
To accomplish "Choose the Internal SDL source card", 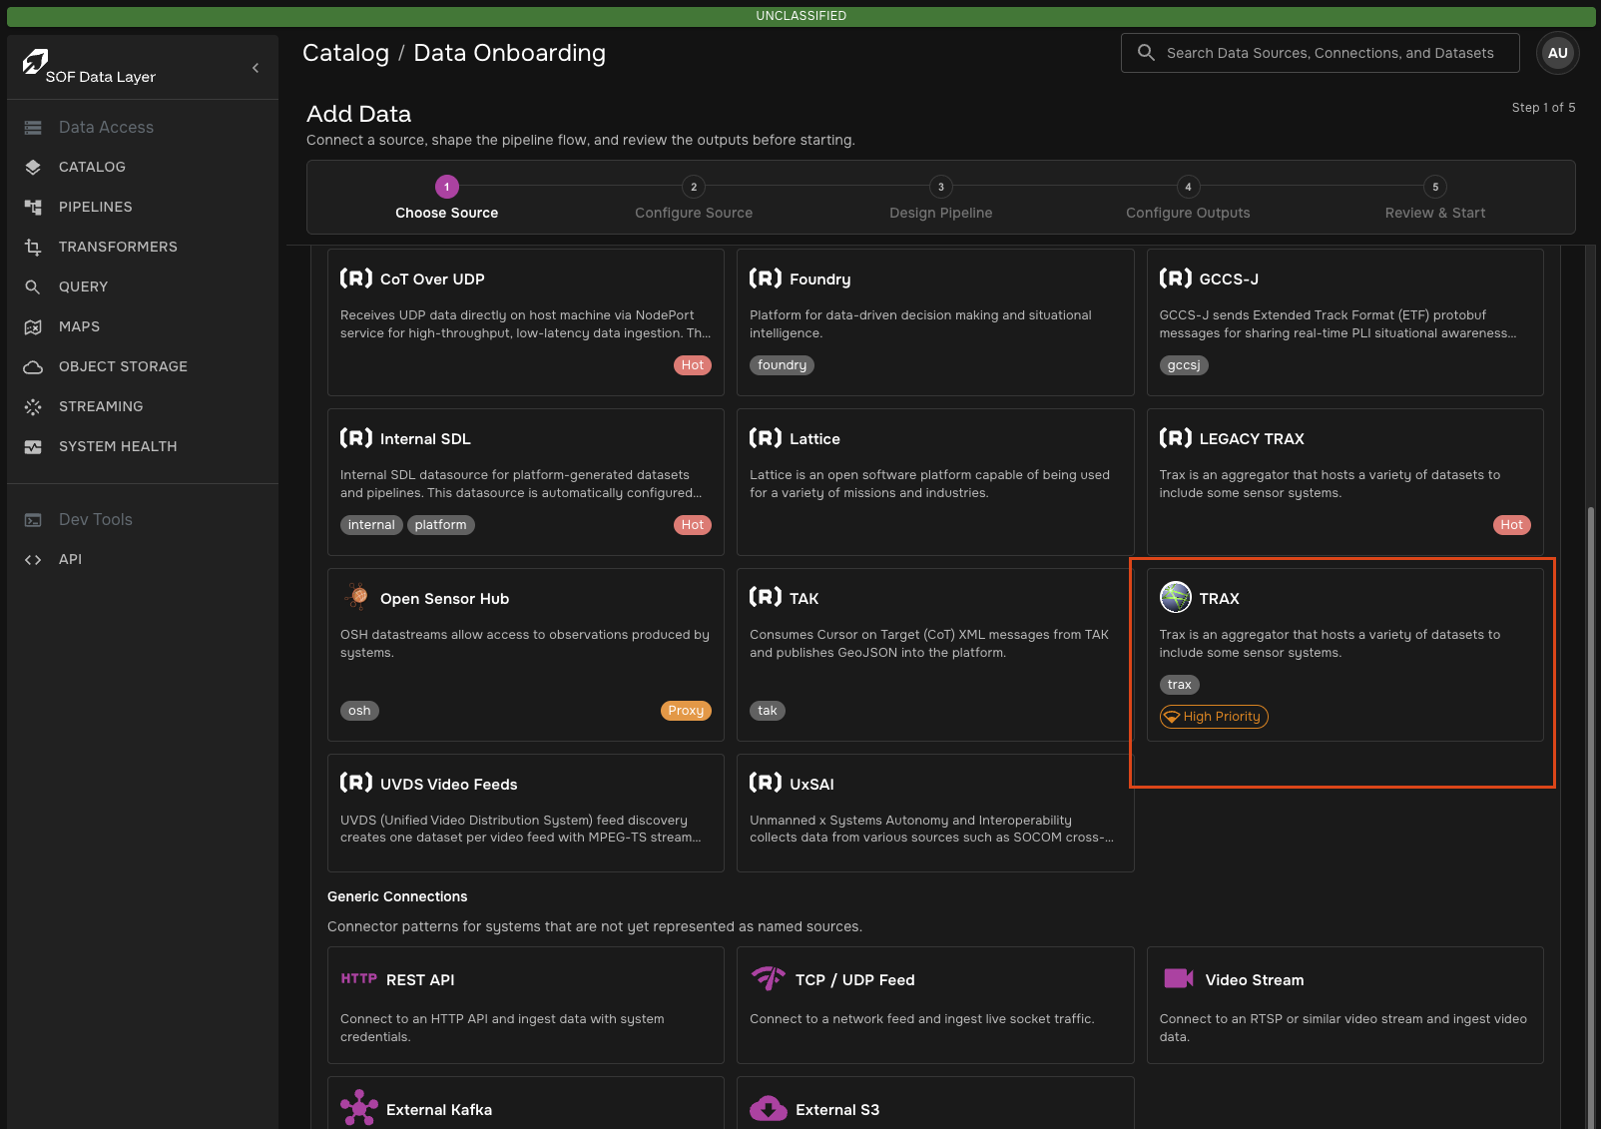I will (526, 482).
